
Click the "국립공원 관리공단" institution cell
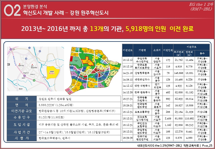click(x=142, y=132)
